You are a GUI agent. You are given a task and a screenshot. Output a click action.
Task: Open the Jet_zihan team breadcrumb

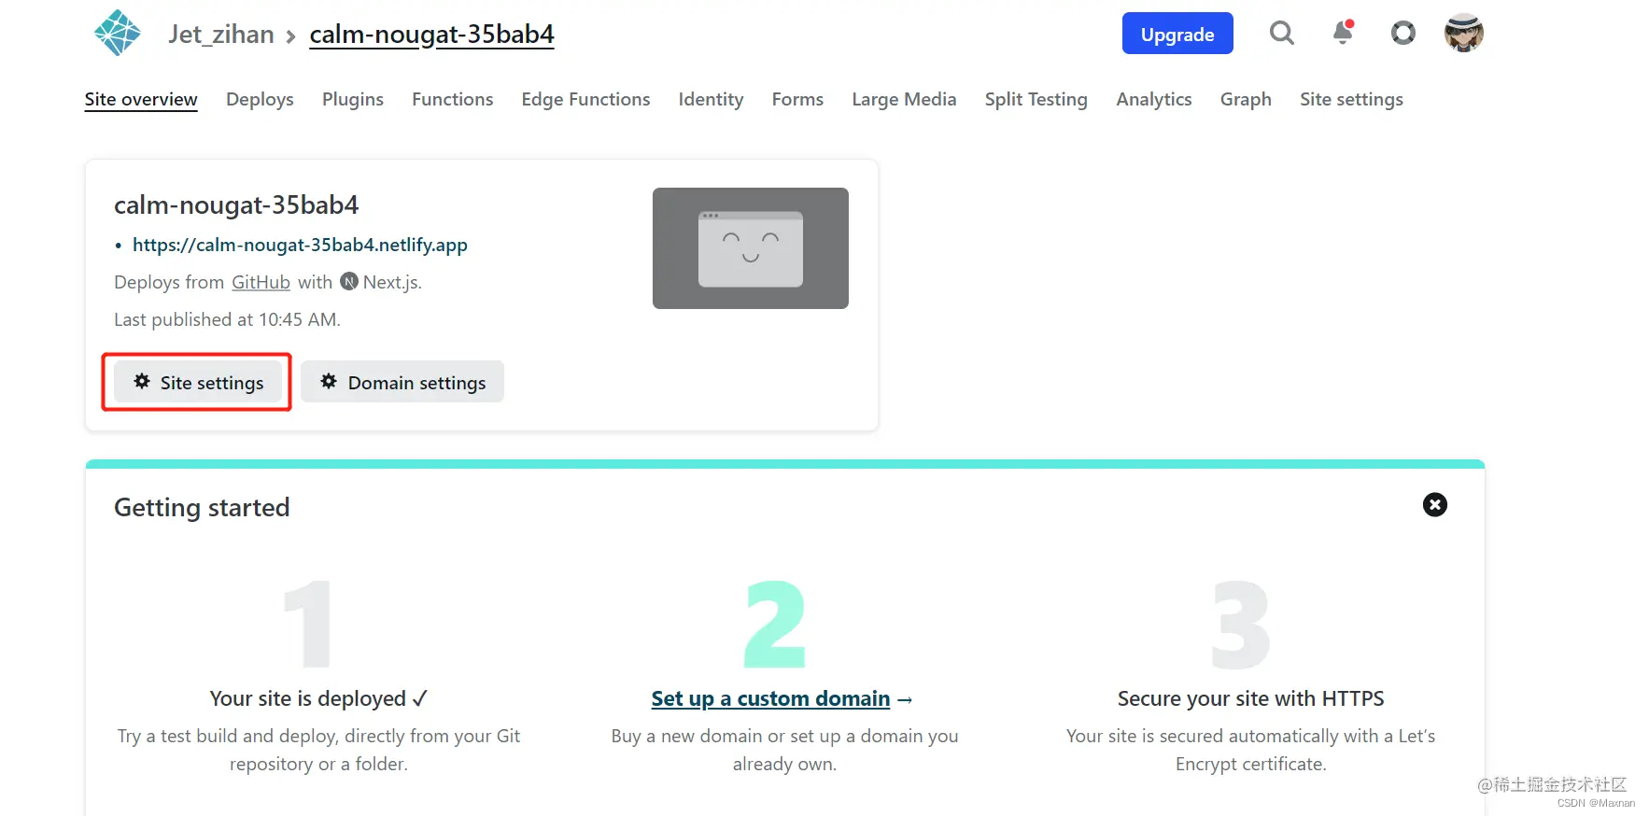(221, 35)
